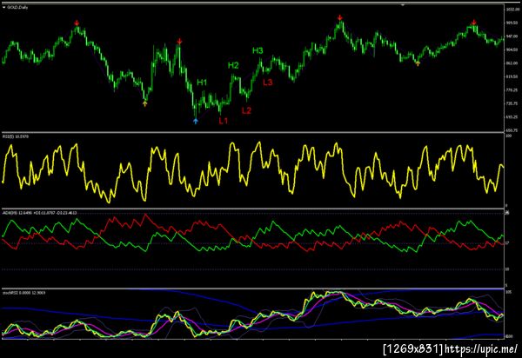Select the chart shift marker on top edge
Viewport: 522px width, 358px height.
click(403, 5)
